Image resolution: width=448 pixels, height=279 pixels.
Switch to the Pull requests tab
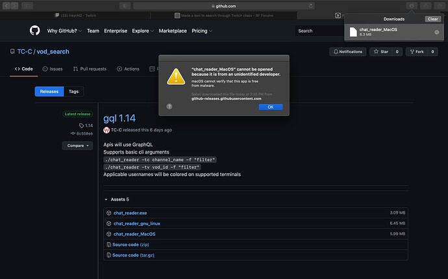(90, 69)
